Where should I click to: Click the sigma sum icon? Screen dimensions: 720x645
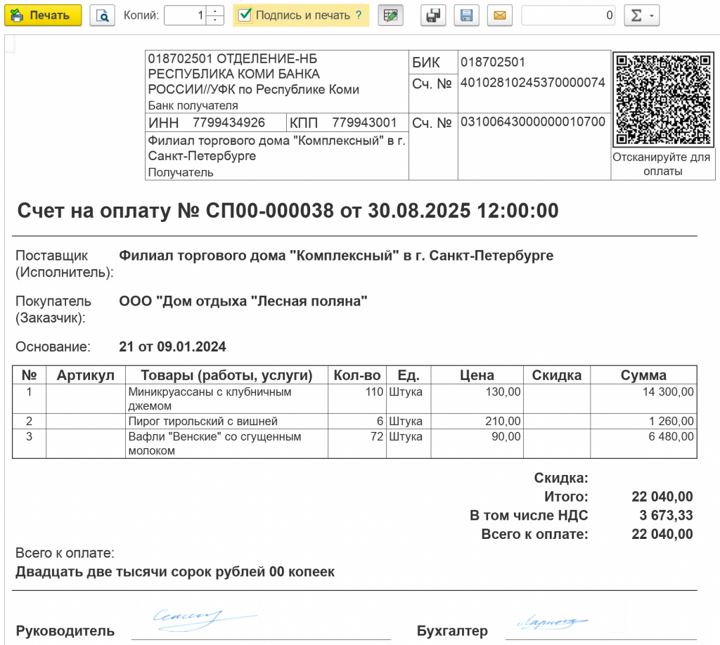[636, 15]
